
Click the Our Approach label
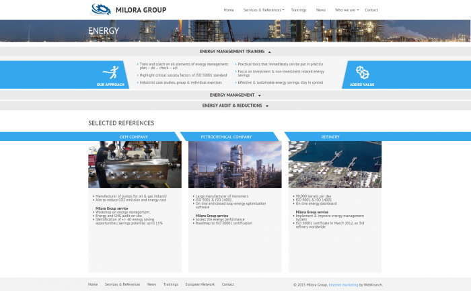click(110, 85)
